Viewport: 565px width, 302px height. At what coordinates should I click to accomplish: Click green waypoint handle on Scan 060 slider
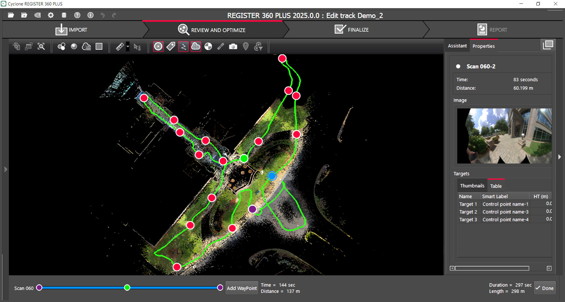coord(127,288)
